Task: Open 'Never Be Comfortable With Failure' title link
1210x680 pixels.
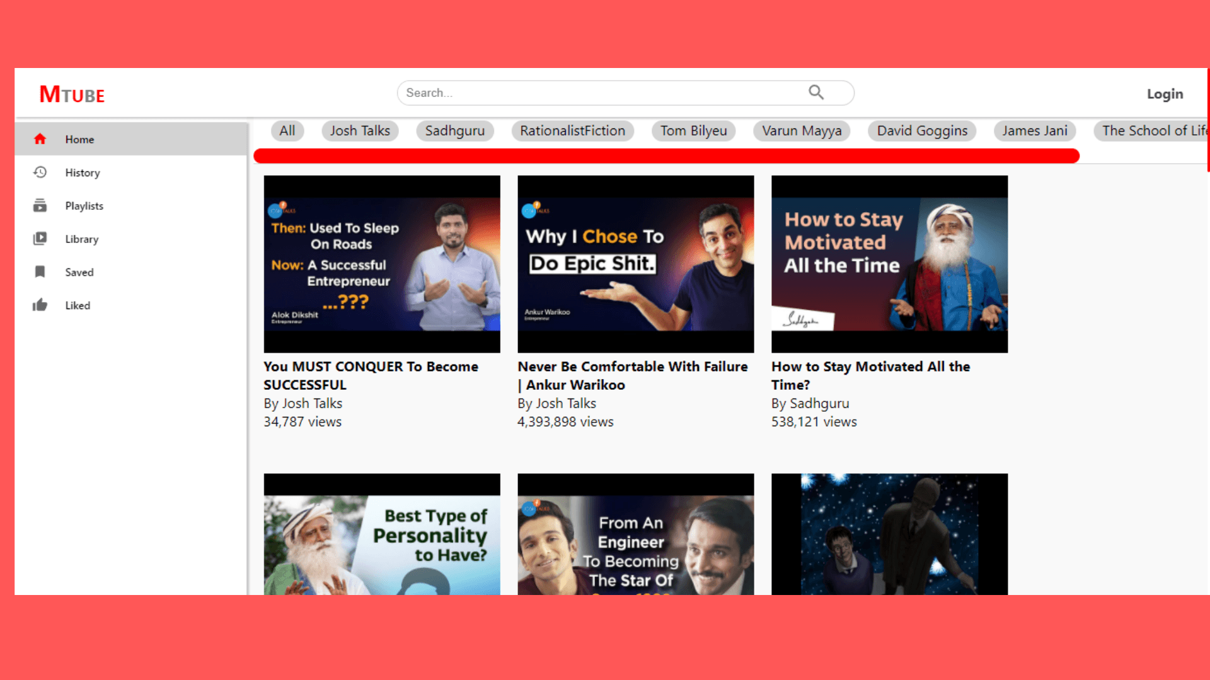Action: 632,375
